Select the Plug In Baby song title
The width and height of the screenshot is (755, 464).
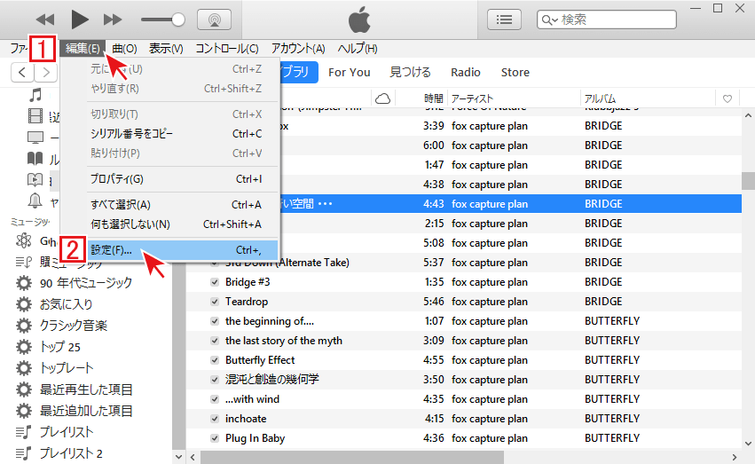[256, 438]
